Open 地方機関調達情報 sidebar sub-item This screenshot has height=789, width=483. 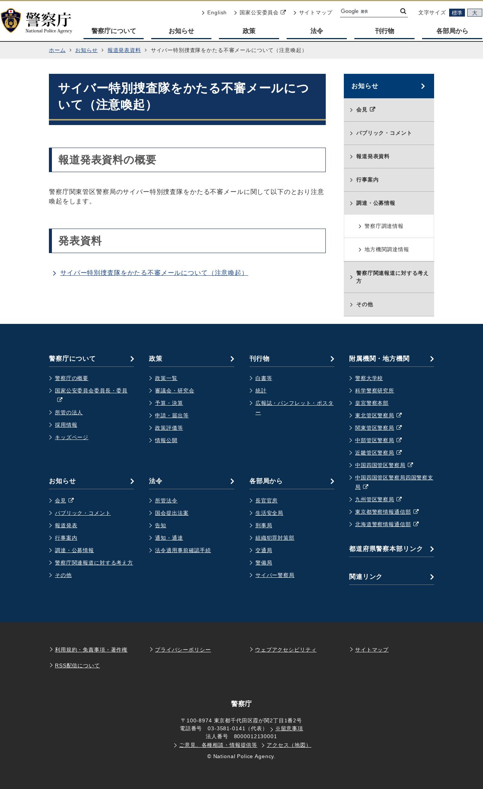coord(389,250)
